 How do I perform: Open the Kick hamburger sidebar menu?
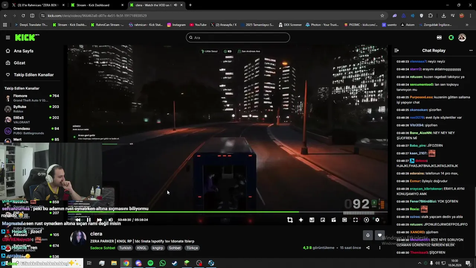pos(8,38)
